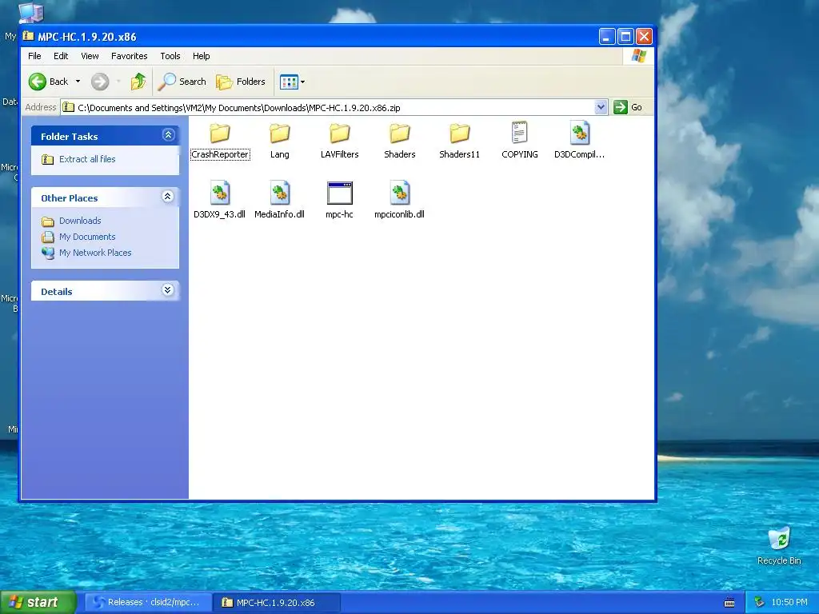Maximize the MPC-HC.1.9.20.x86 window
The image size is (819, 614).
pos(625,37)
